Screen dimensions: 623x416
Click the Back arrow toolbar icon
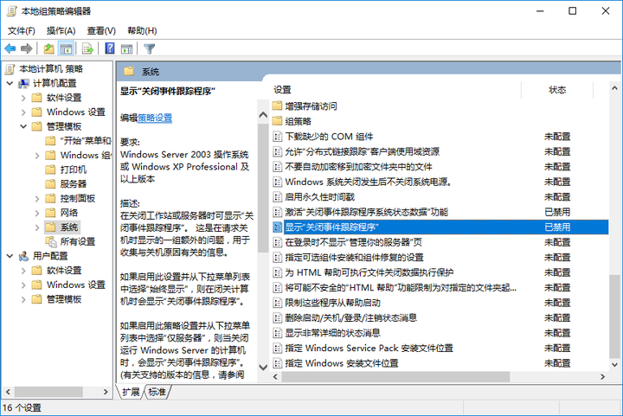10,48
